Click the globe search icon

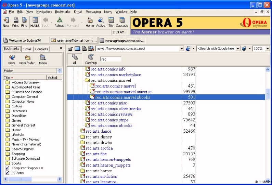click(244, 49)
